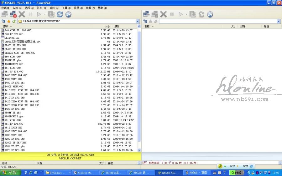This screenshot has width=282, height=176.
Task: Click the connect icon in right toolbar
Action: point(146,14)
